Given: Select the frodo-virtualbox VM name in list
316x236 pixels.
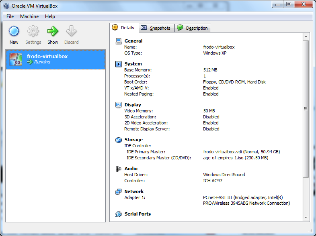Looking at the screenshot, I should click(x=47, y=56).
